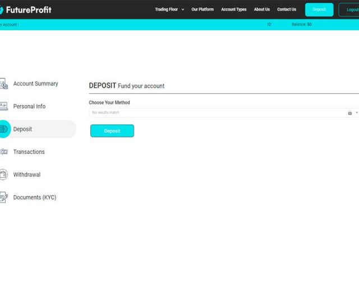Click the FutureProfit logo icon
The width and height of the screenshot is (359, 283).
point(1,10)
